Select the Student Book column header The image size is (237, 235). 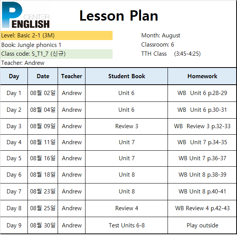pos(127,76)
